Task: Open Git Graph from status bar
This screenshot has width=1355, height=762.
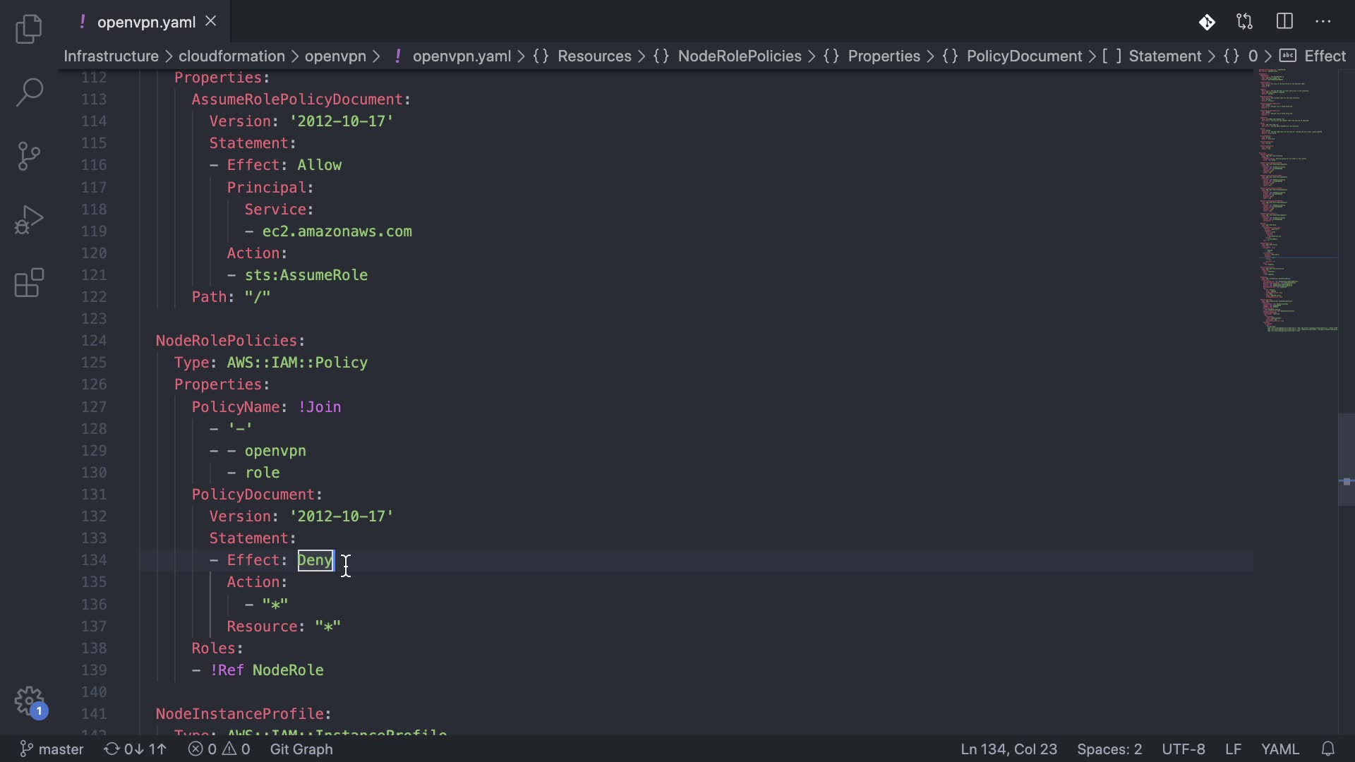Action: pyautogui.click(x=301, y=749)
